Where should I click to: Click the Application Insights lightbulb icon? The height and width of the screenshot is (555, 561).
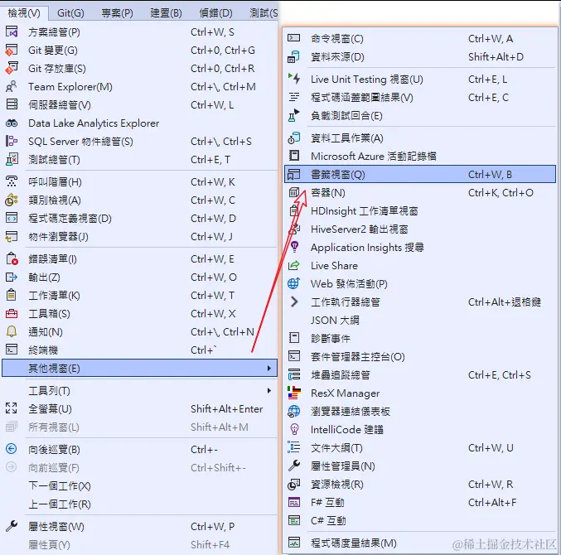pos(293,247)
